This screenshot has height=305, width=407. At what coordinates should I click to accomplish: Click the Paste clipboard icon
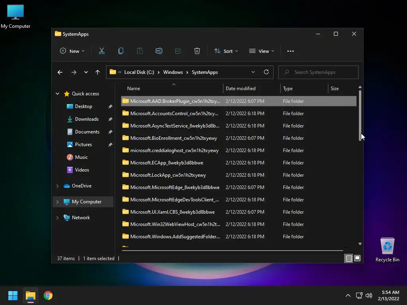[140, 51]
